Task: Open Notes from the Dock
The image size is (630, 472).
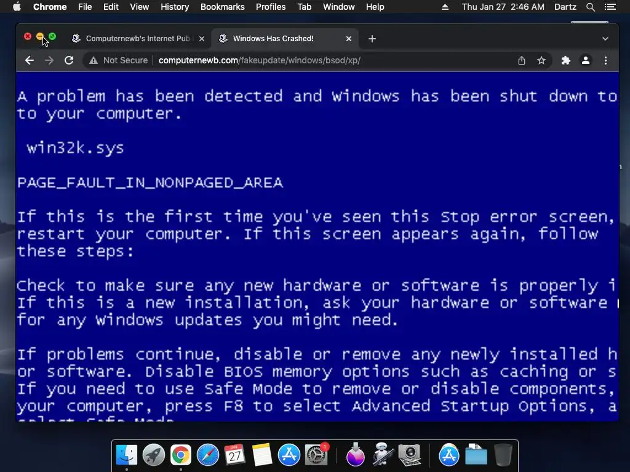Action: (x=262, y=455)
